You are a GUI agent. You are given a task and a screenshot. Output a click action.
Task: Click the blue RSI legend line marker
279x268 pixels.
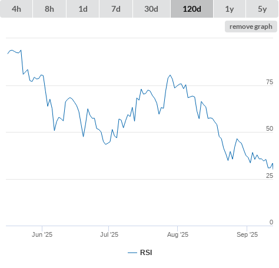tap(132, 253)
